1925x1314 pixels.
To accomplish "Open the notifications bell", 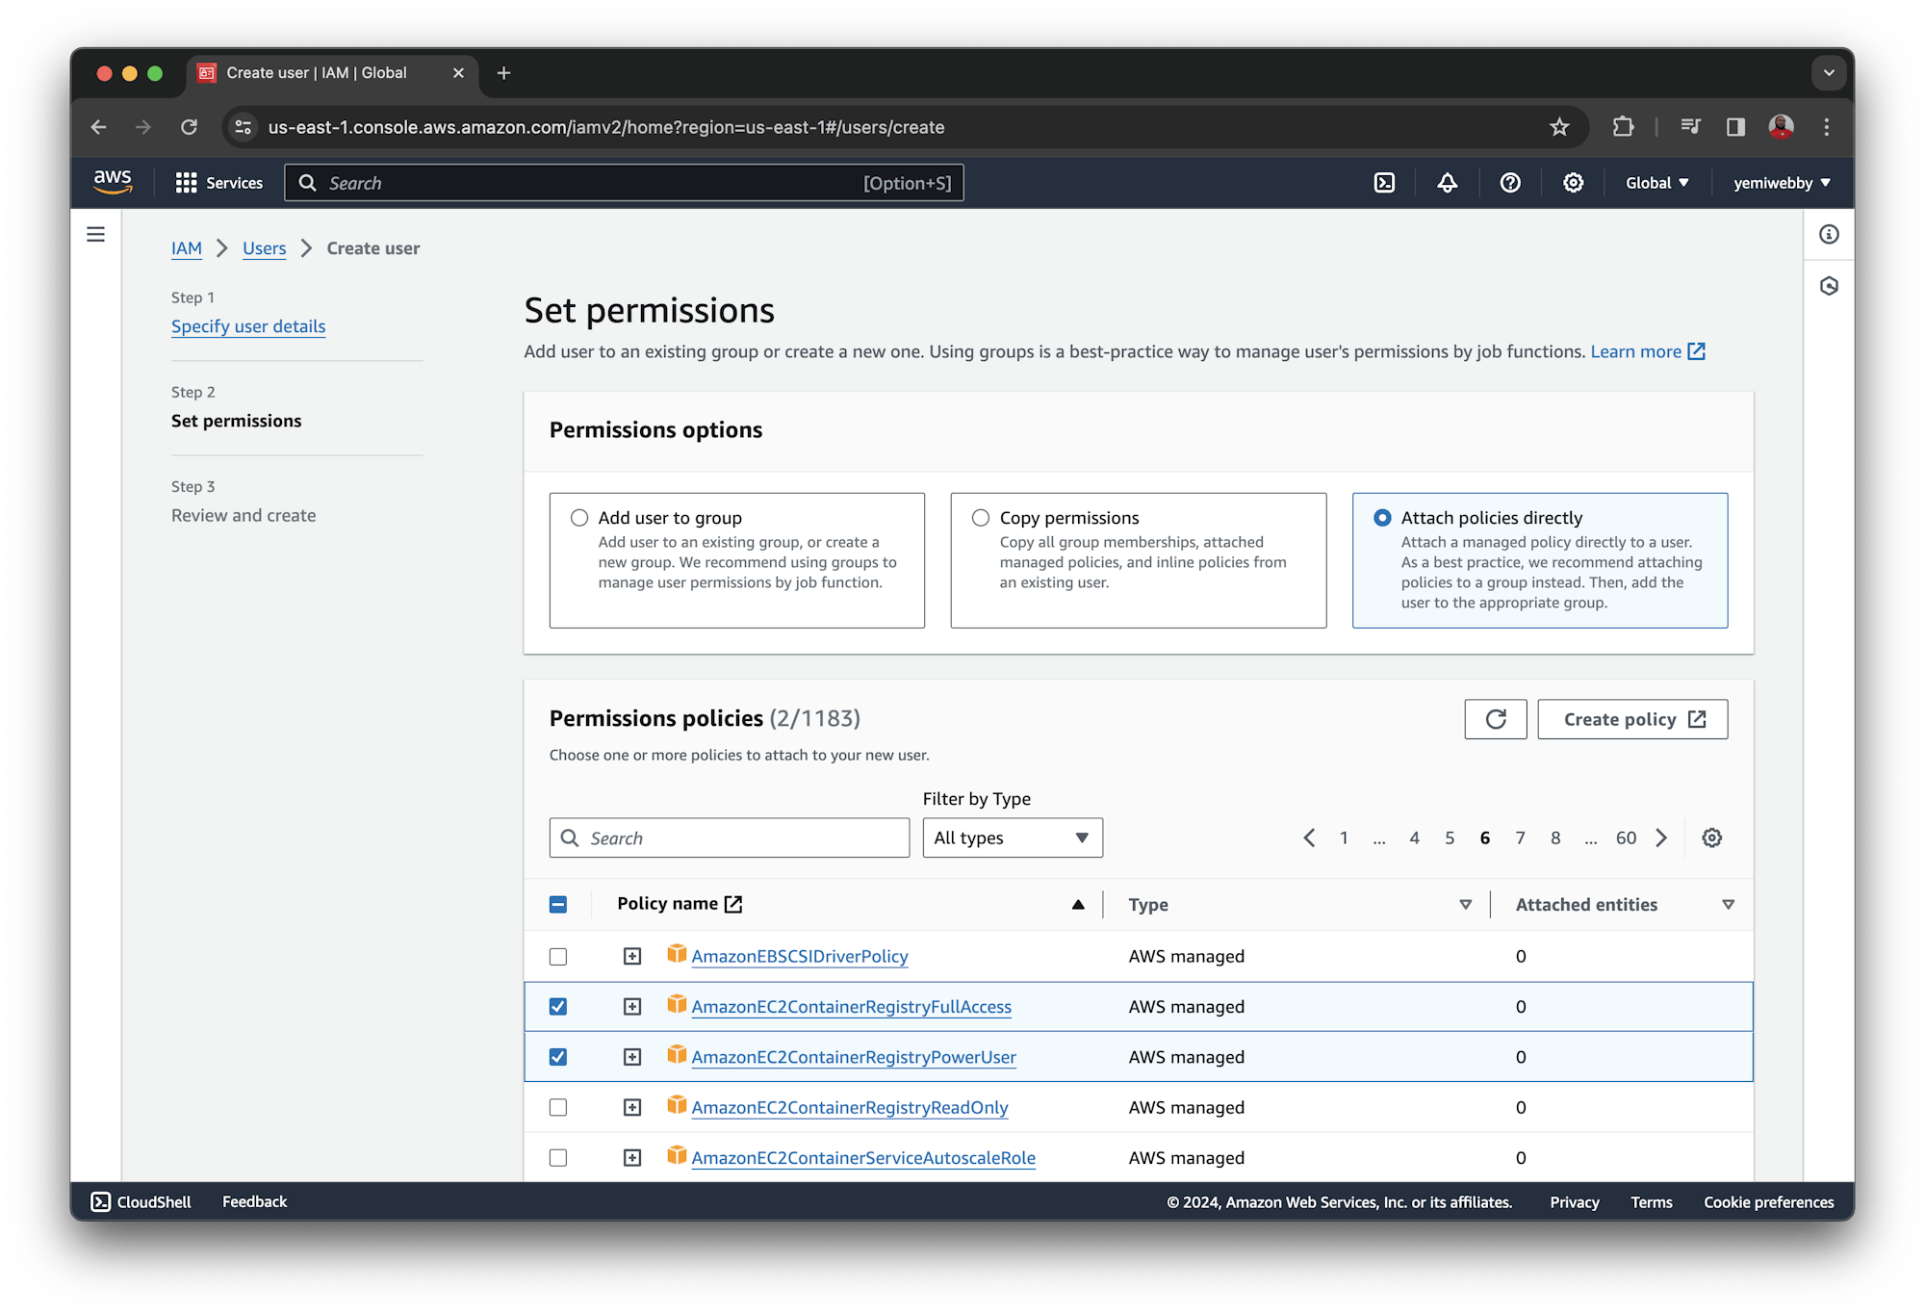I will pos(1448,182).
